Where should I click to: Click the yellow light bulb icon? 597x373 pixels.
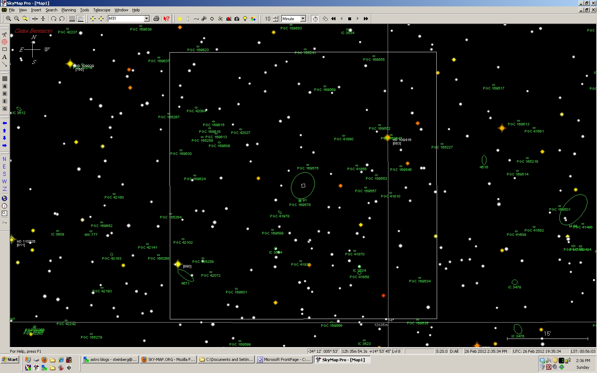(x=245, y=18)
